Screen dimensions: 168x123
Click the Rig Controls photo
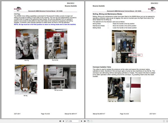pyautogui.click(x=56, y=44)
